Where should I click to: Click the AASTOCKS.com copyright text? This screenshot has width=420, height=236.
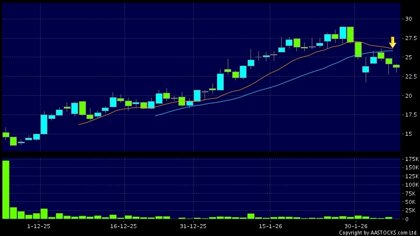[x=378, y=233]
